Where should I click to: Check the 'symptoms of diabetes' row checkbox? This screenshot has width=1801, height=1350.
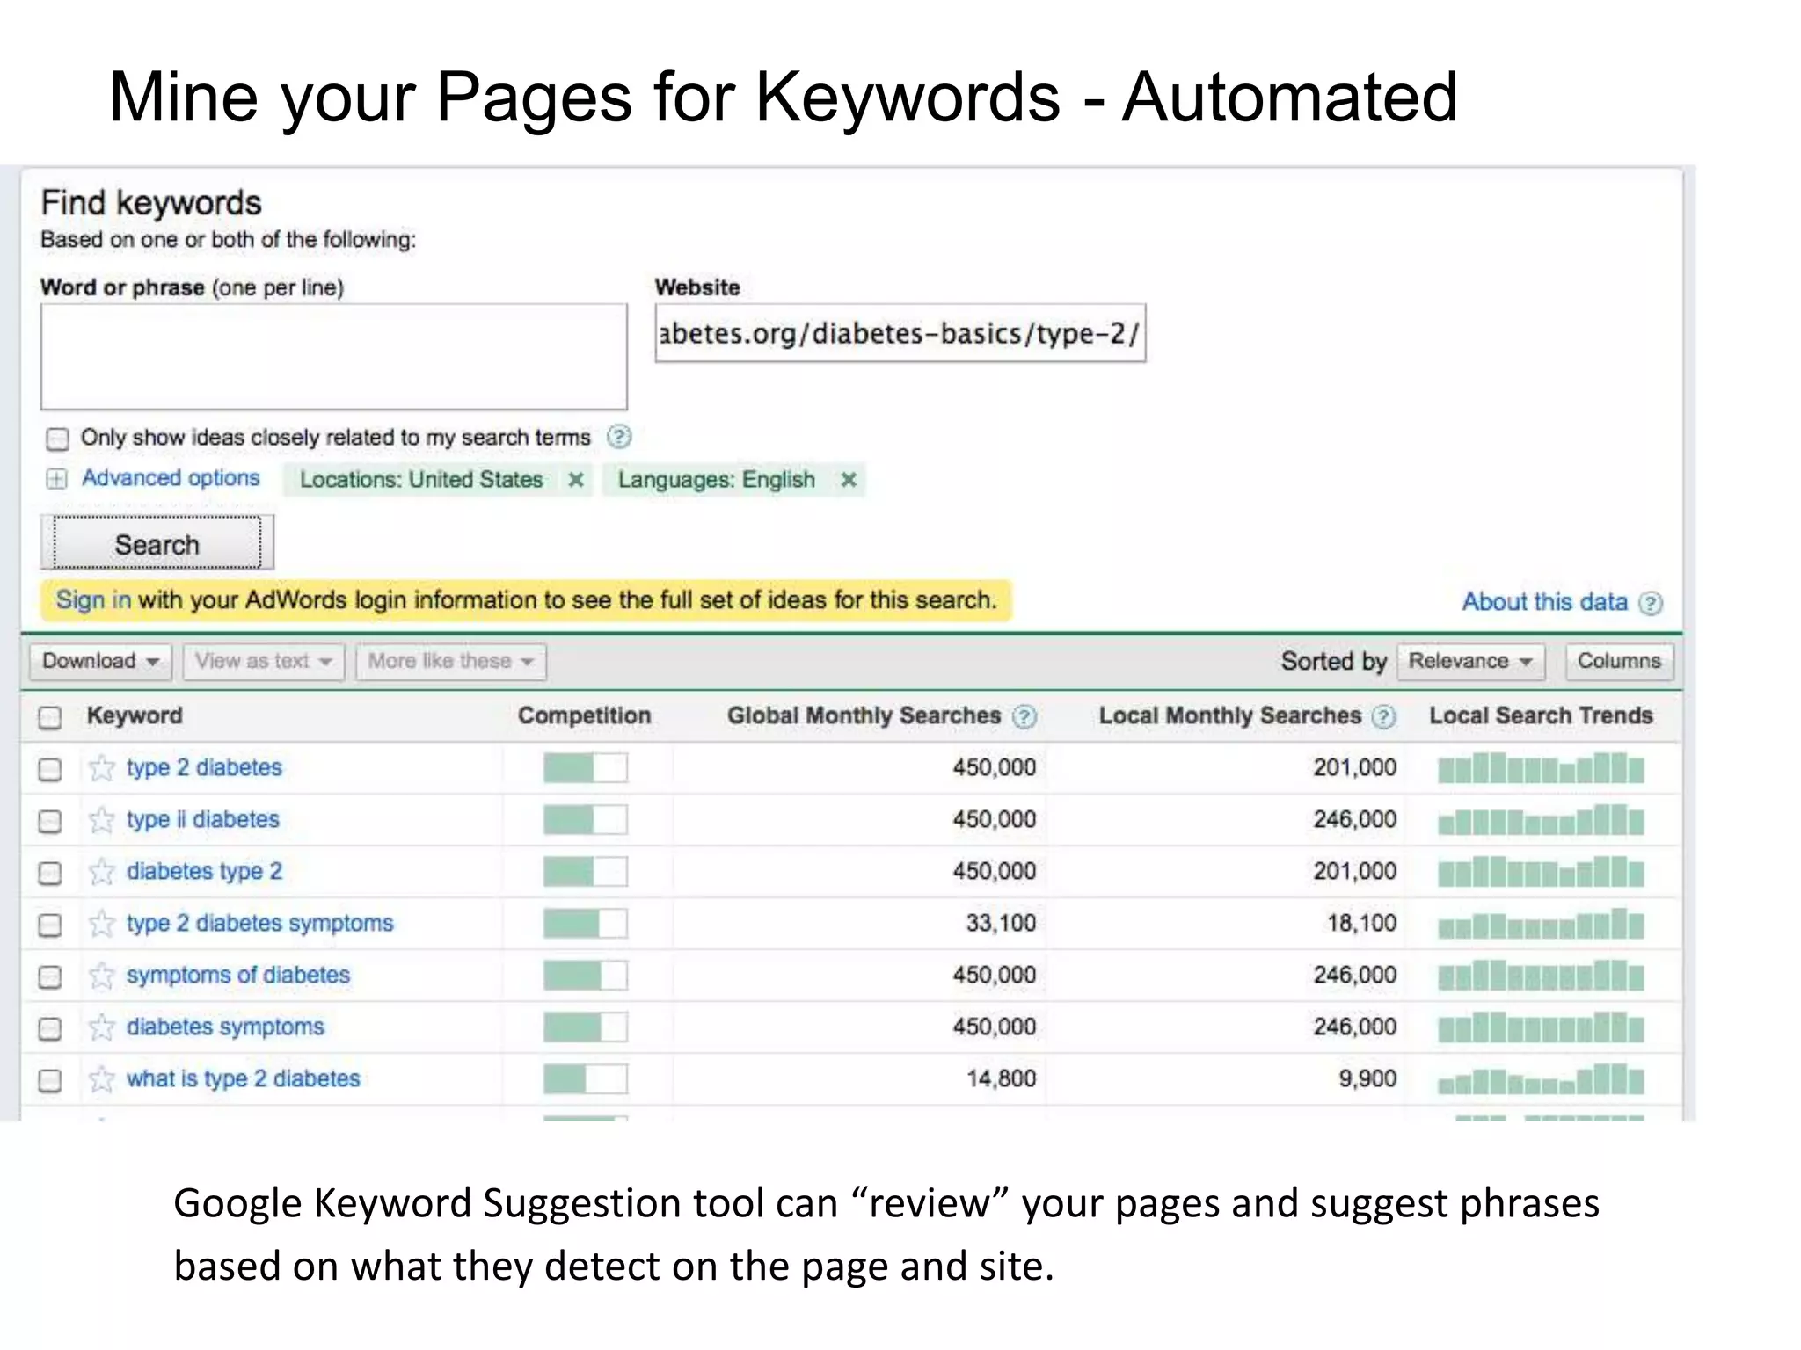(50, 976)
